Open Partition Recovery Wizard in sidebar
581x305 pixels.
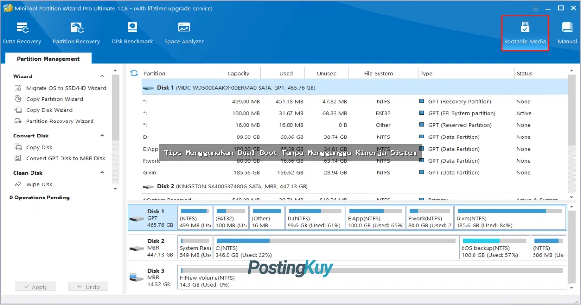[x=54, y=122]
